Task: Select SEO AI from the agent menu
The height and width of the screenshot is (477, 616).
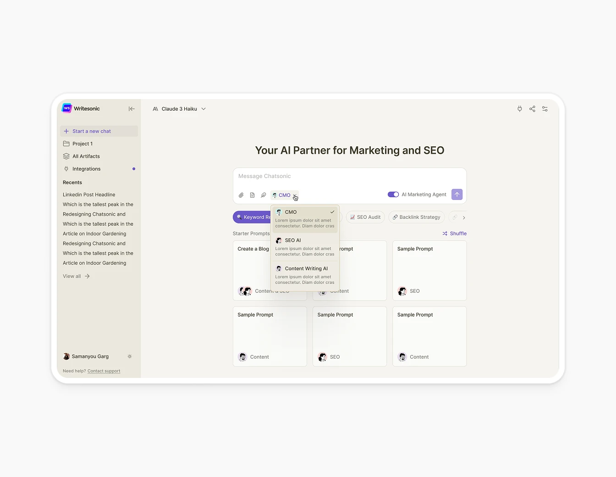Action: [x=292, y=240]
